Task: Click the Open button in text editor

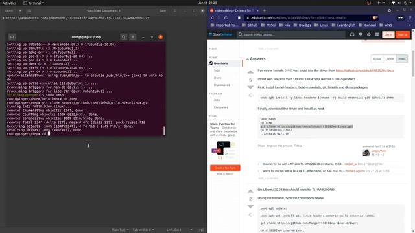Action: (x=9, y=11)
